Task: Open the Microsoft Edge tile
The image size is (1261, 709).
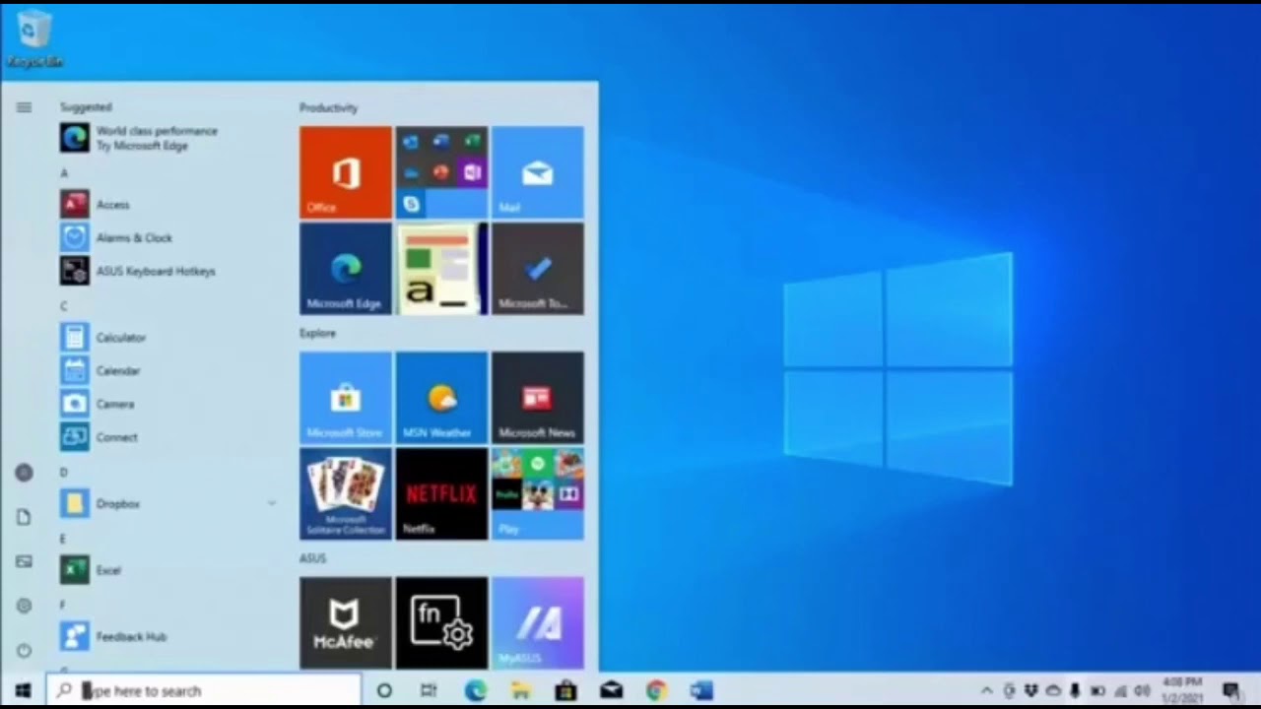Action: click(x=346, y=269)
